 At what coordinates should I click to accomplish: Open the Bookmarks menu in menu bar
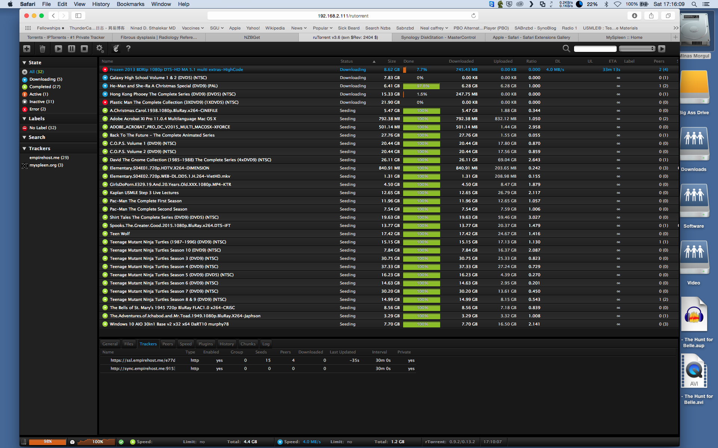click(131, 4)
